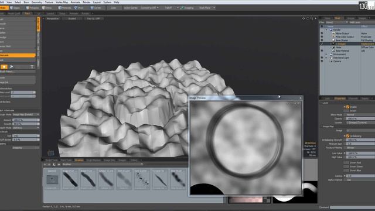Screen dimensions: 375x211
Task: Toggle visibility of Camera item
Action: 322,61
